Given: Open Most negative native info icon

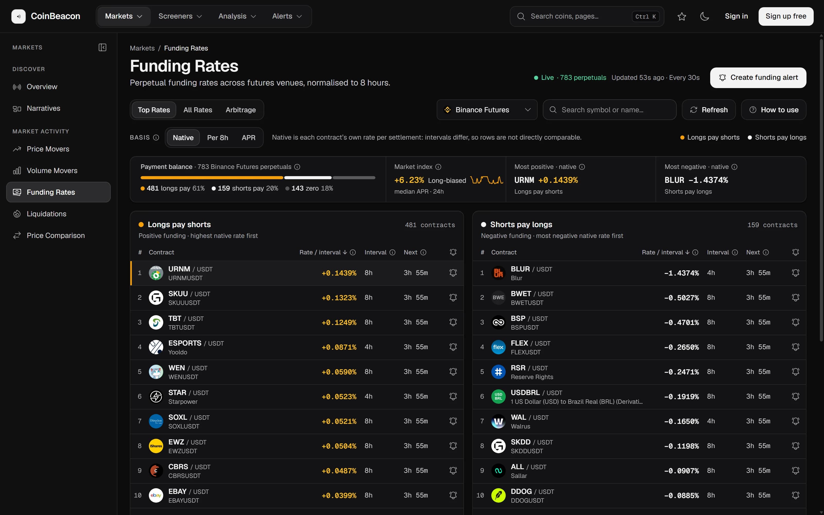Looking at the screenshot, I should click(734, 167).
